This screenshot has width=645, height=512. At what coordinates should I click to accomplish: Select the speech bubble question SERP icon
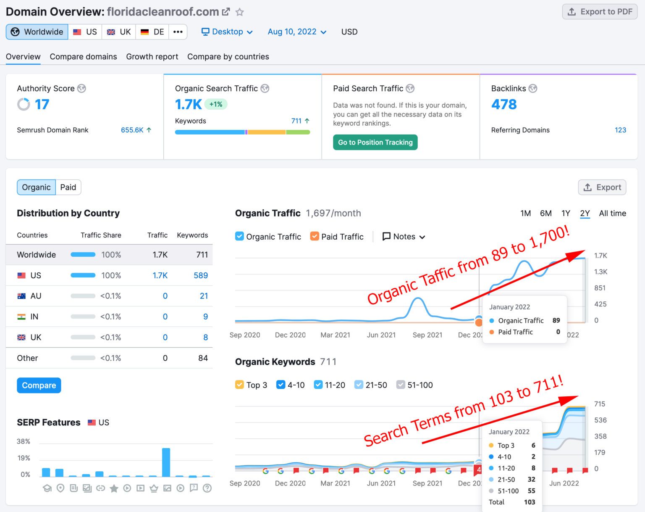click(x=194, y=488)
